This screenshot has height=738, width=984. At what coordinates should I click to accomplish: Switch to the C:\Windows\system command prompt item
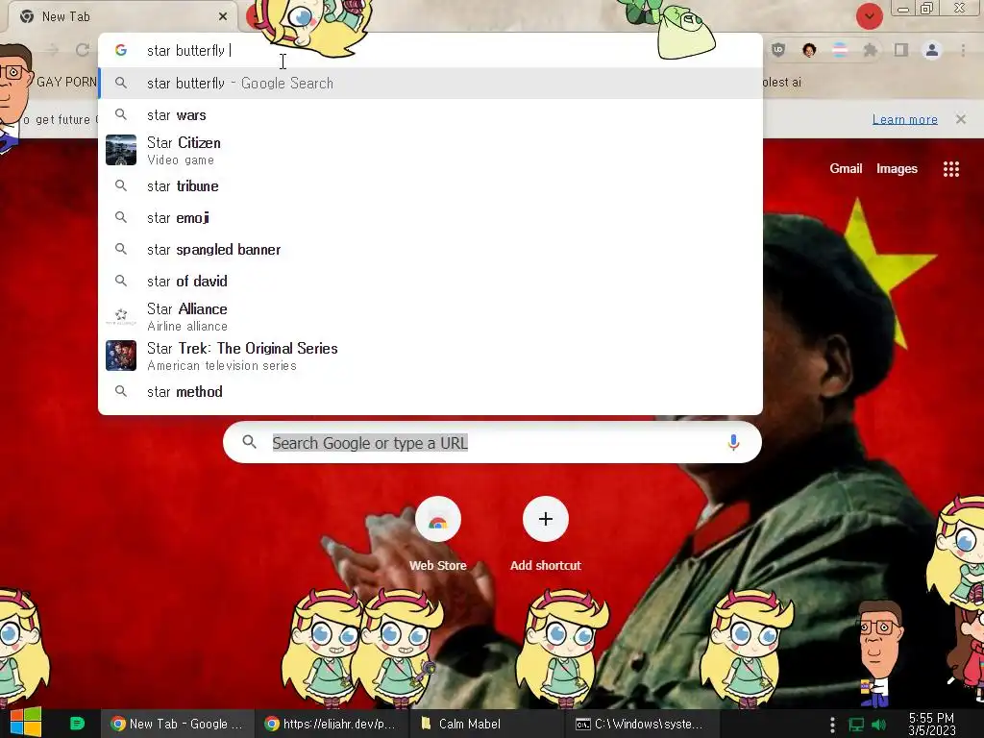[643, 724]
